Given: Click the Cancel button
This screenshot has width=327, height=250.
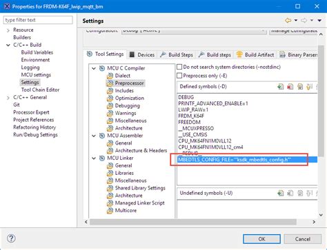Looking at the screenshot, I should [x=303, y=239].
